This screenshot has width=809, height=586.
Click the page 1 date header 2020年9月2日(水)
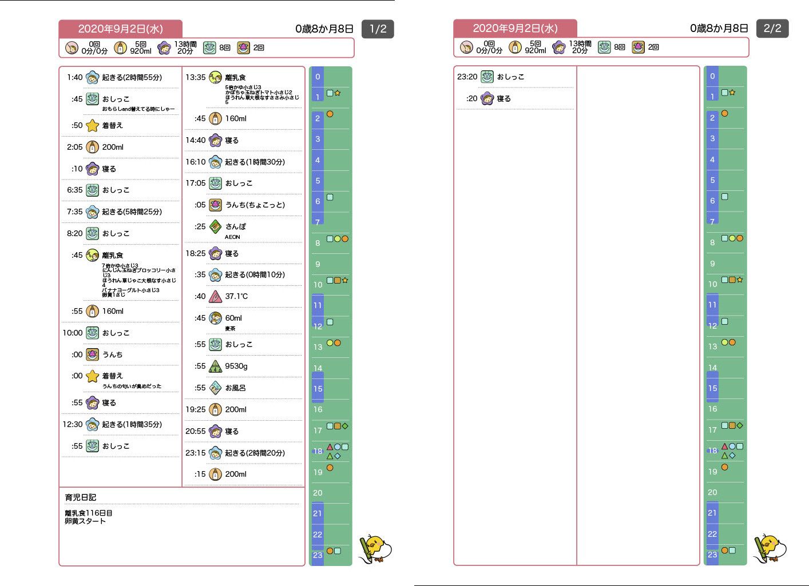click(x=121, y=29)
